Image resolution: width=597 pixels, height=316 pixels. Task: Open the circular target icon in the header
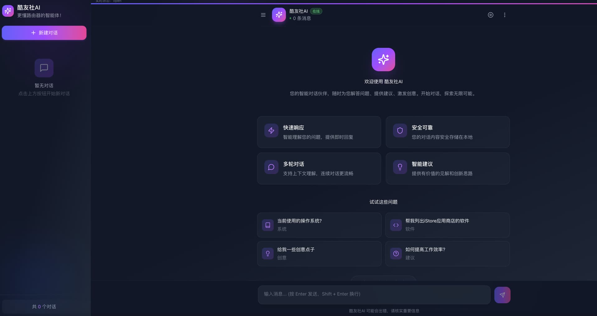click(490, 15)
